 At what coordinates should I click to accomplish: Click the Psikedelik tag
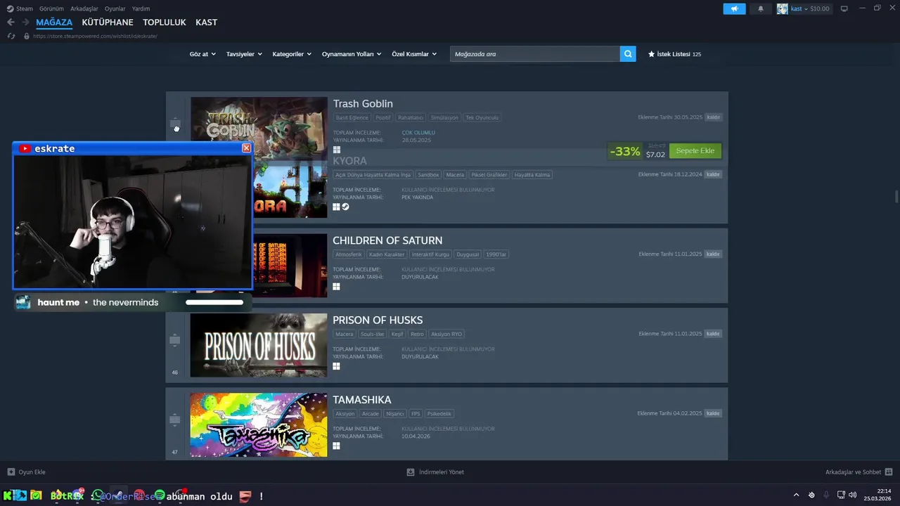pos(439,414)
